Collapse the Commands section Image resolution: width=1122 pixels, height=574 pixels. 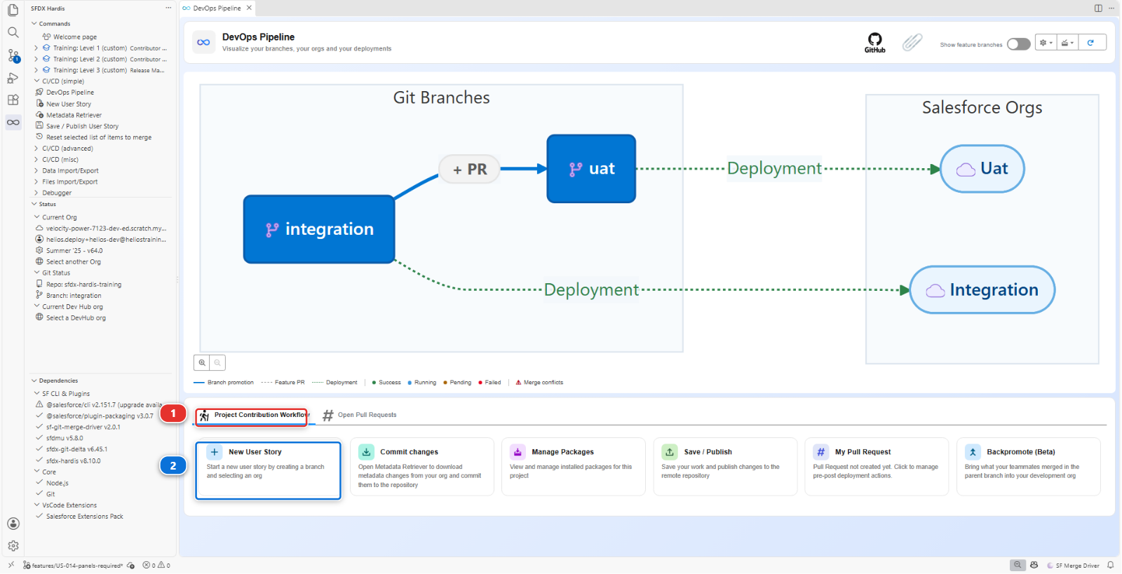(x=34, y=24)
